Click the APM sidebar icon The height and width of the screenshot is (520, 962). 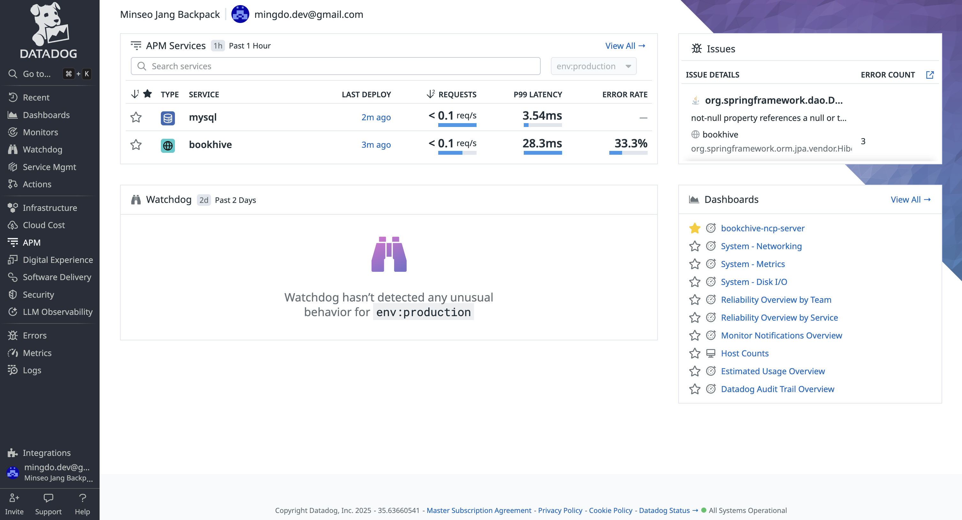coord(13,242)
